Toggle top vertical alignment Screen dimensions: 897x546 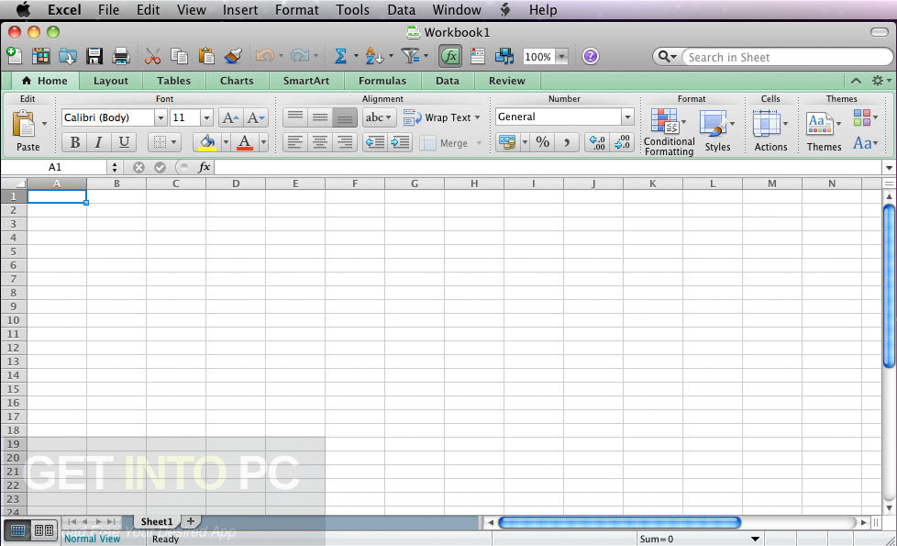295,117
